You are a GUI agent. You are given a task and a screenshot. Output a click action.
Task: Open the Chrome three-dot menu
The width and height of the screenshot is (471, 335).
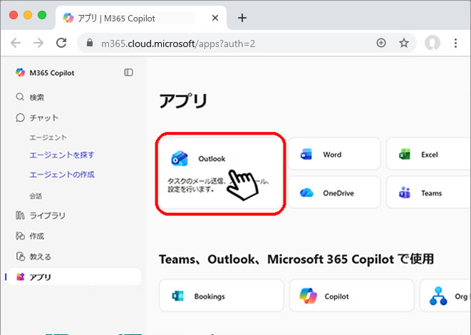click(x=455, y=43)
